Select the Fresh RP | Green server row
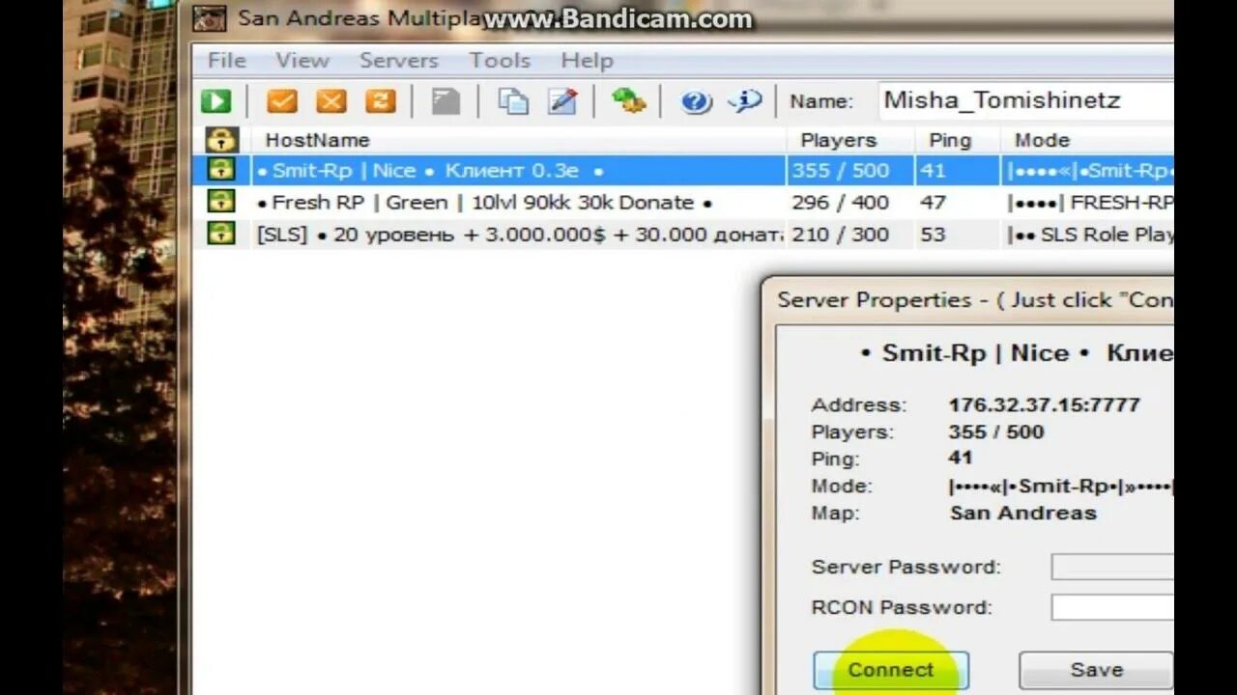Screen dimensions: 1237x695 click(x=682, y=203)
